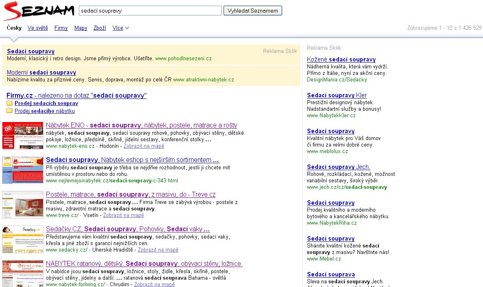This screenshot has height=287, width=483.
Task: Open the 'Prodej sedacích souprav' category link
Action: click(46, 103)
